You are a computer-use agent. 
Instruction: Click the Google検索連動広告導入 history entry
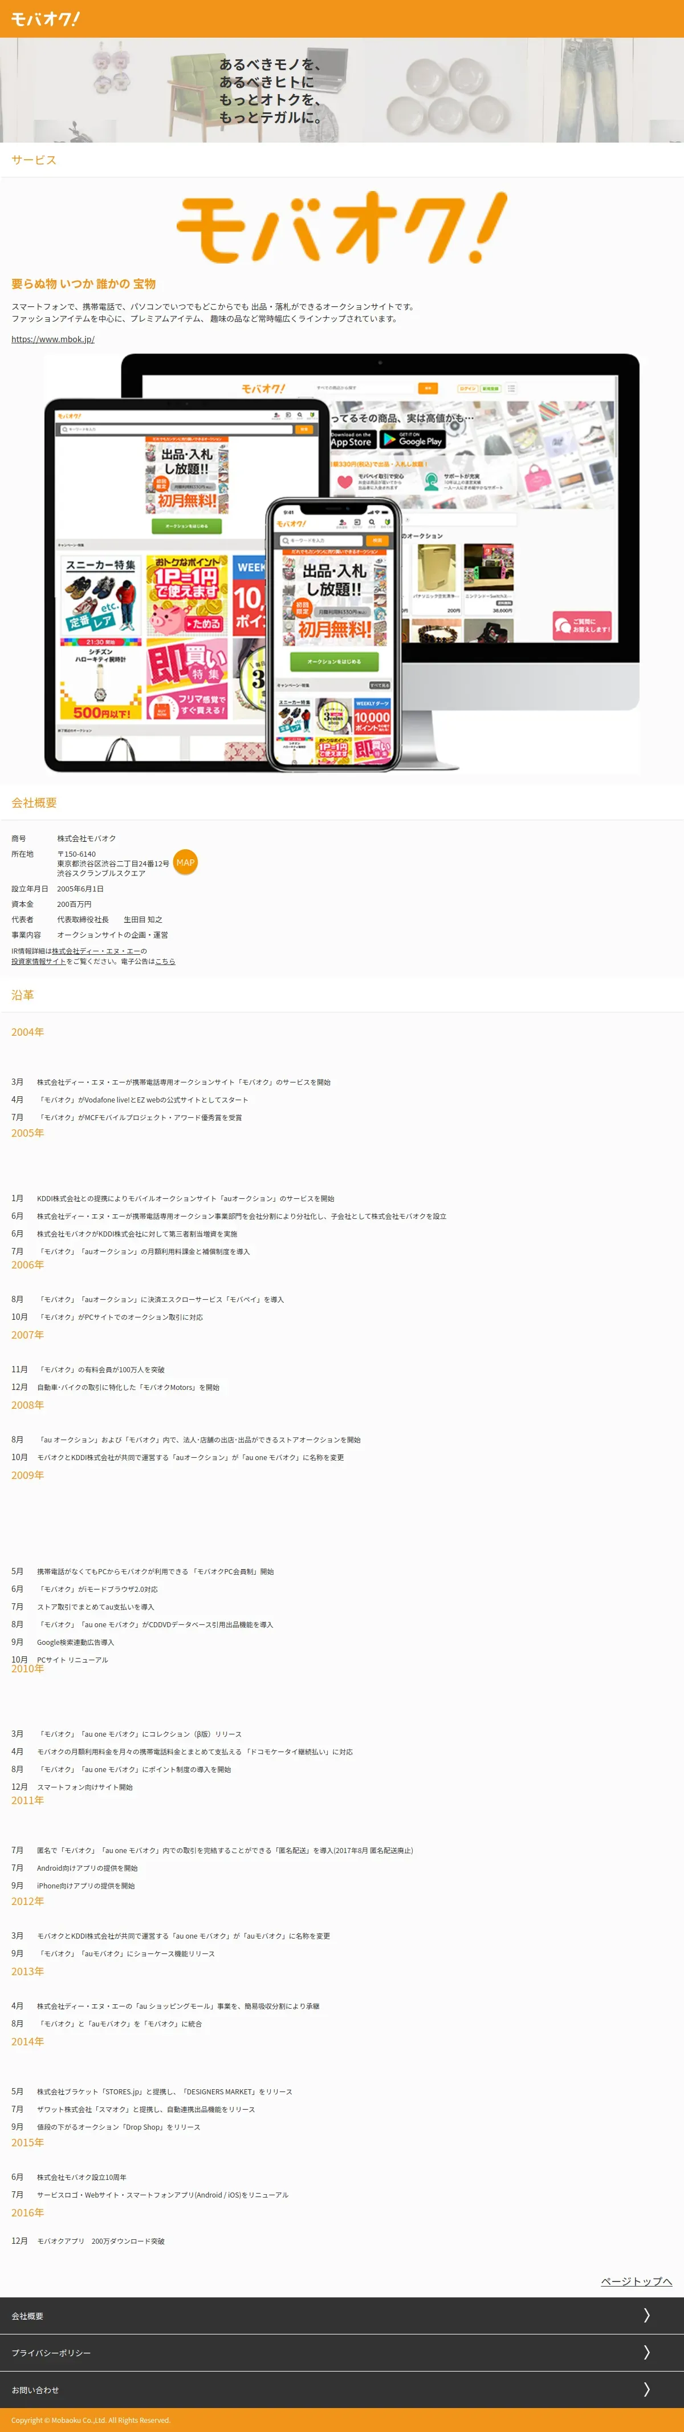pos(75,1642)
